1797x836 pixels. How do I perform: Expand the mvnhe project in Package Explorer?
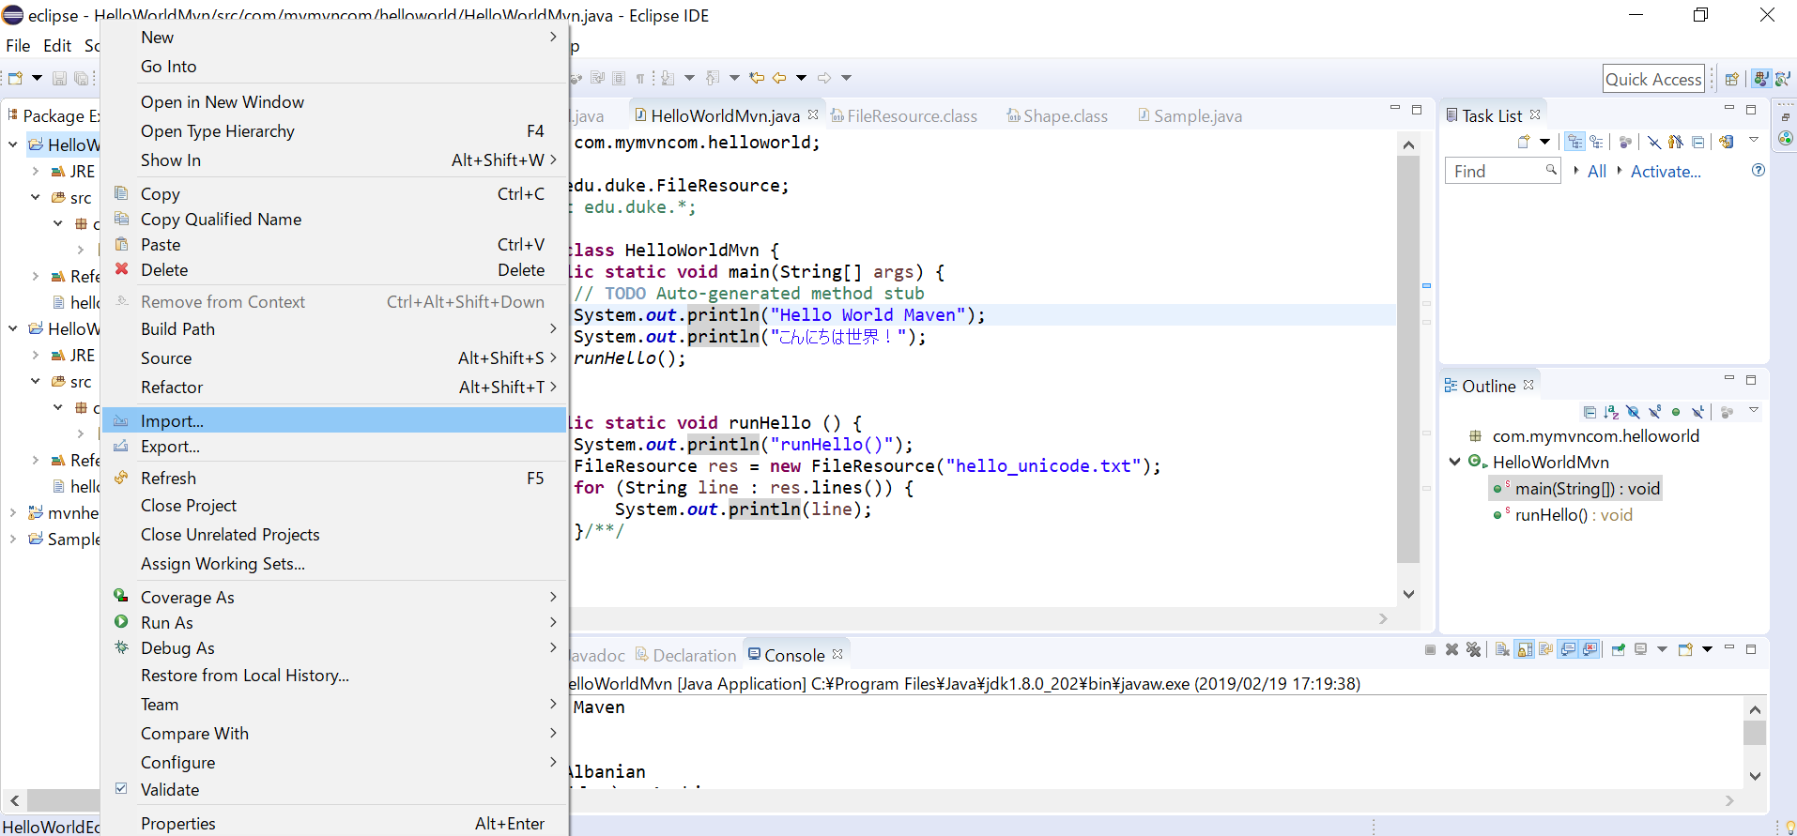pyautogui.click(x=13, y=512)
